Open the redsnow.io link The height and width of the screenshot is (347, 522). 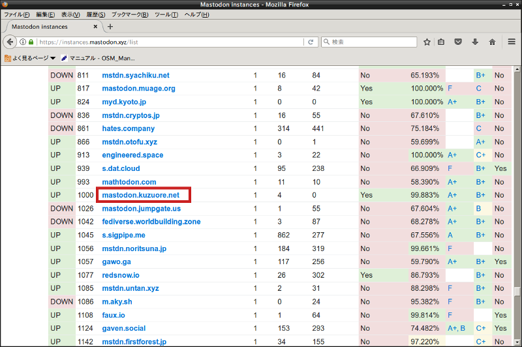tap(121, 275)
